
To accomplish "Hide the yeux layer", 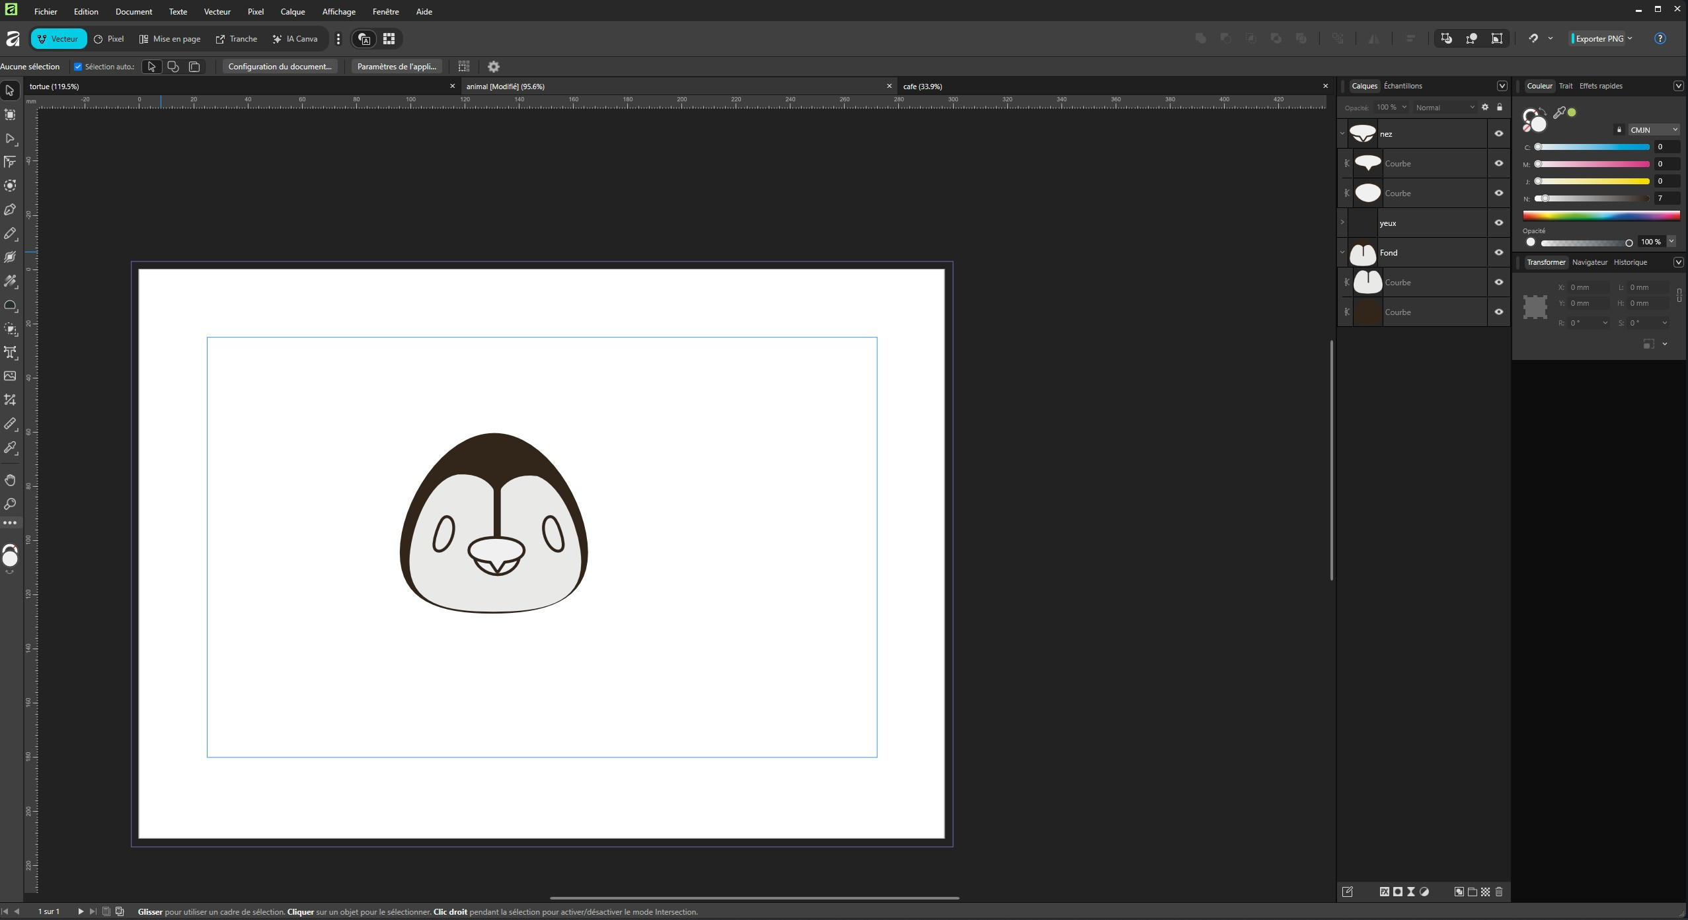I will click(x=1498, y=223).
